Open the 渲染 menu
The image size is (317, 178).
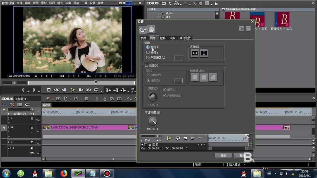click(76, 3)
